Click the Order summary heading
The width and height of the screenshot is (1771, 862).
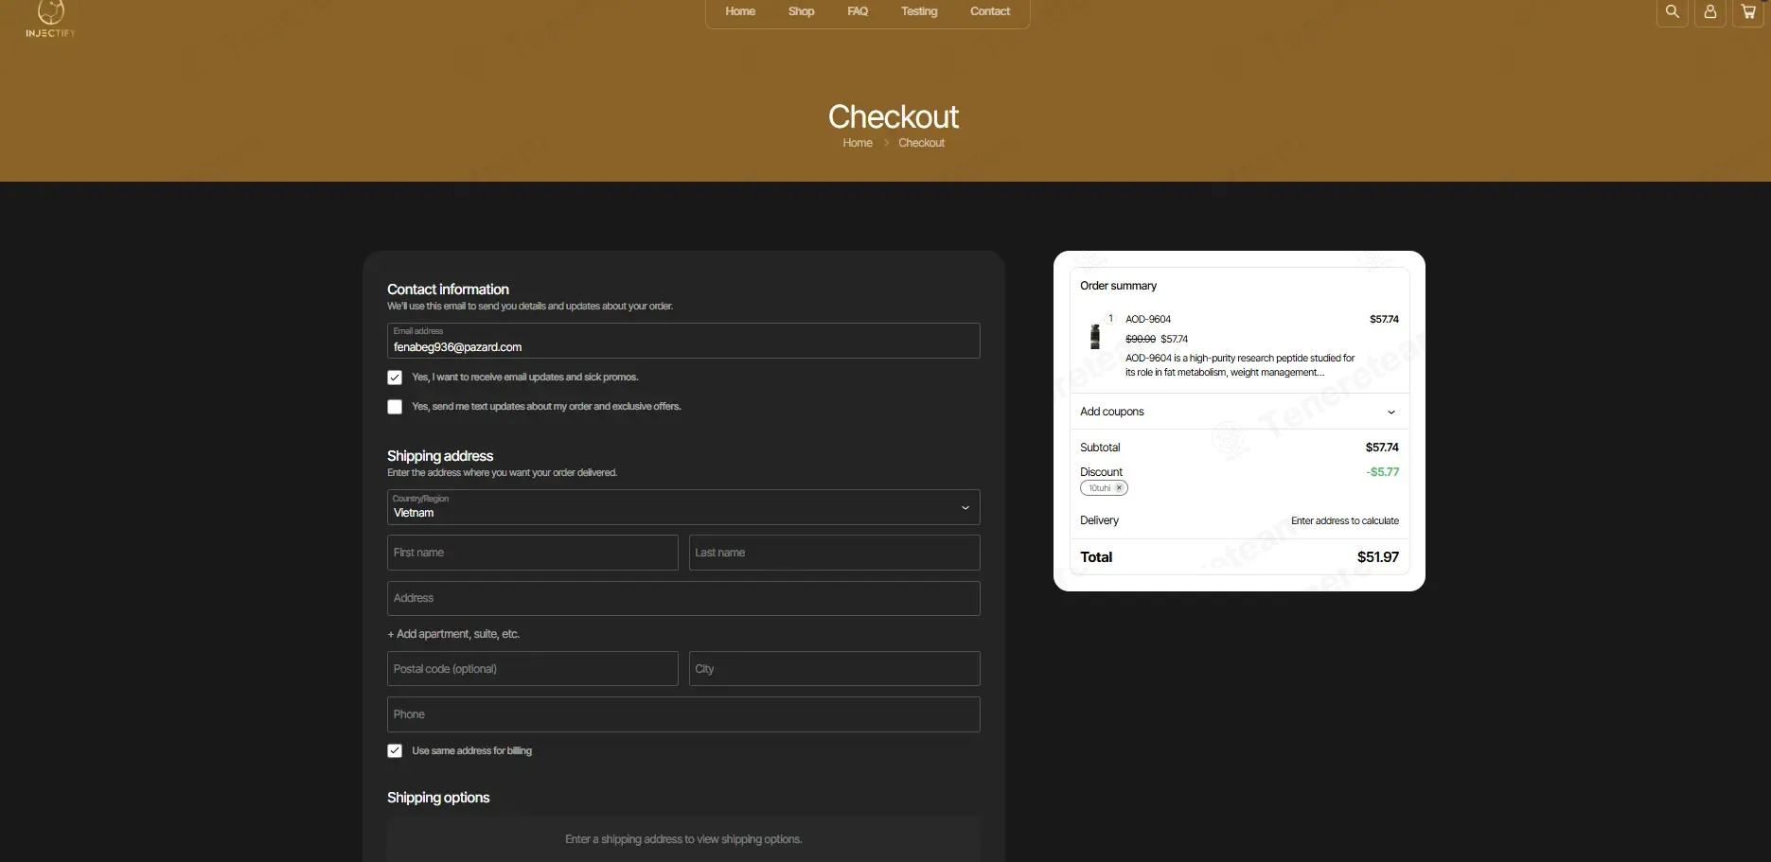pyautogui.click(x=1118, y=286)
